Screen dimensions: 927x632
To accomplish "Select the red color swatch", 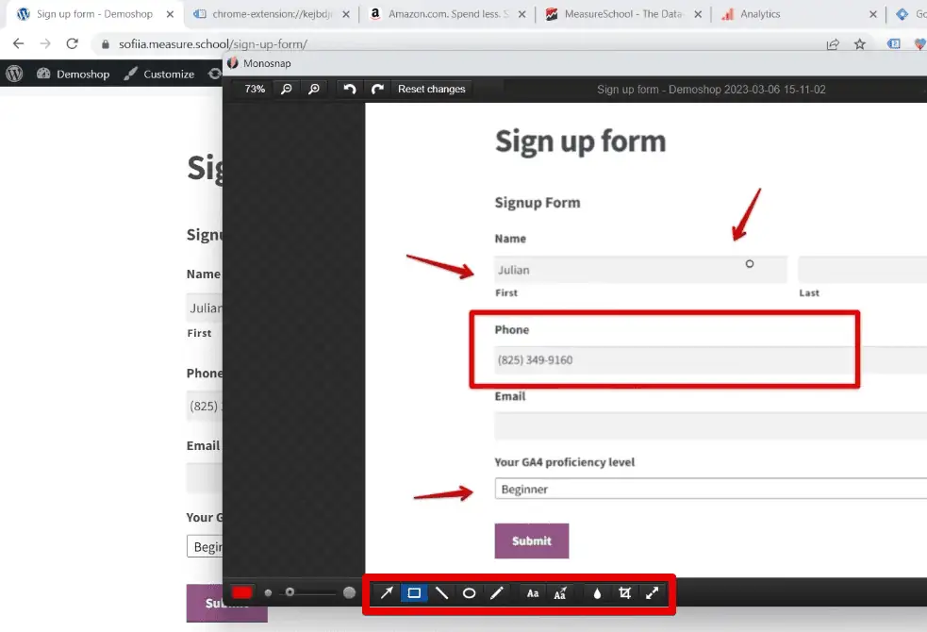I will [x=243, y=592].
